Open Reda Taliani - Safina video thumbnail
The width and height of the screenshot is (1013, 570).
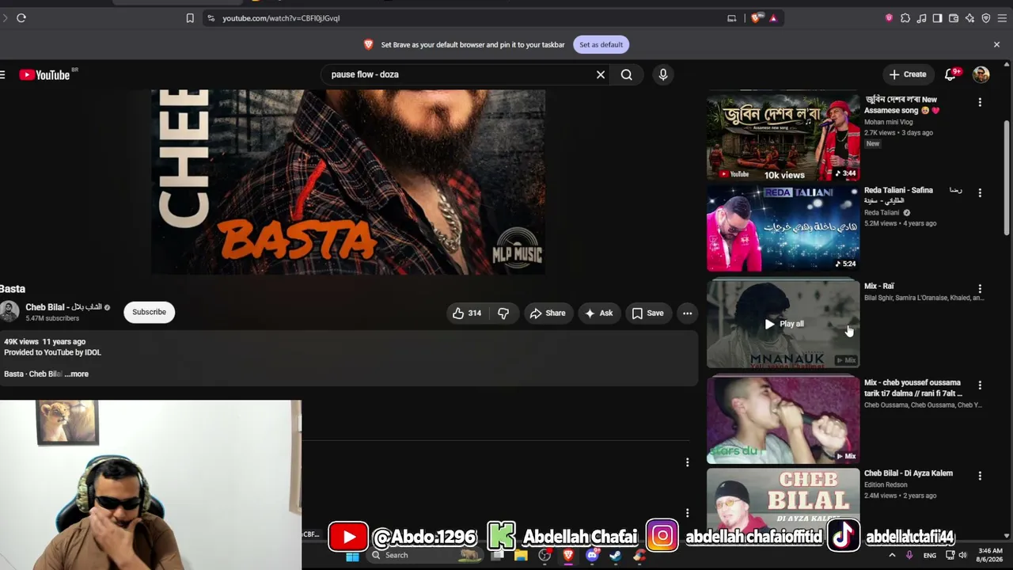click(x=783, y=229)
